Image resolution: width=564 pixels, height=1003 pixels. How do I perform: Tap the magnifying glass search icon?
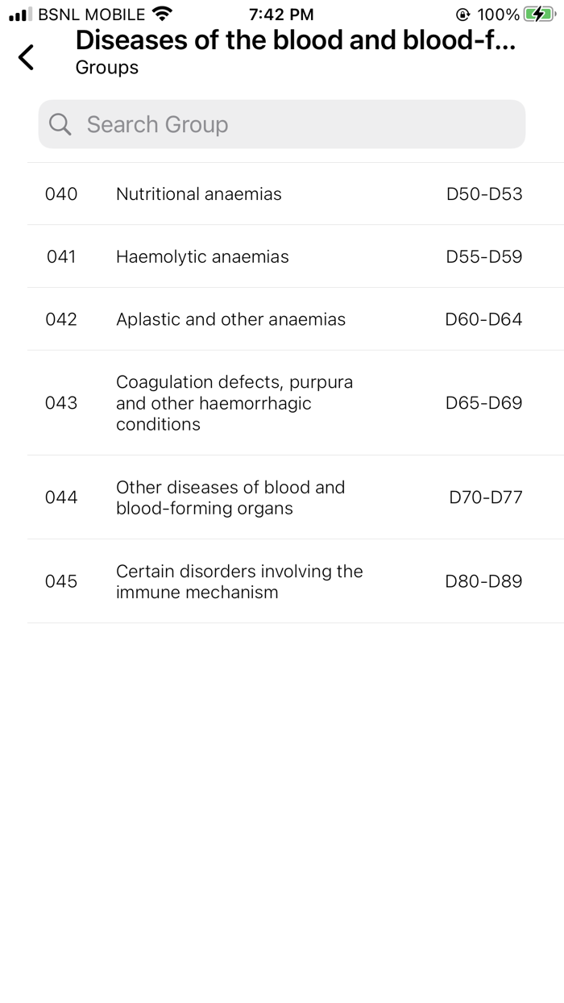60,124
